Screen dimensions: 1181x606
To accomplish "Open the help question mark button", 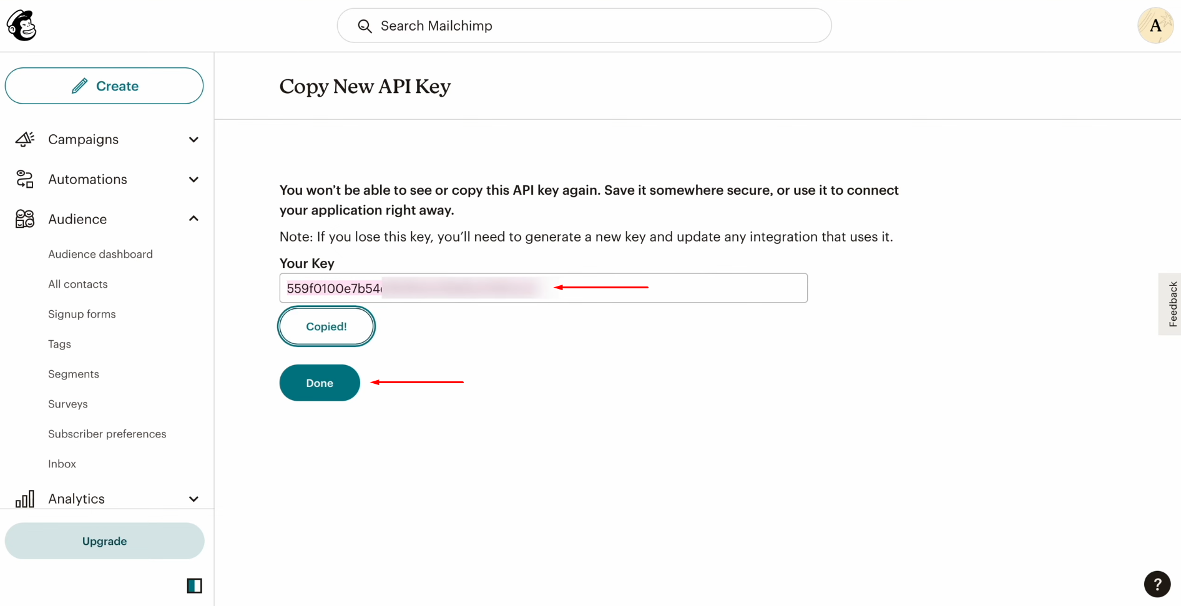I will pos(1157,584).
